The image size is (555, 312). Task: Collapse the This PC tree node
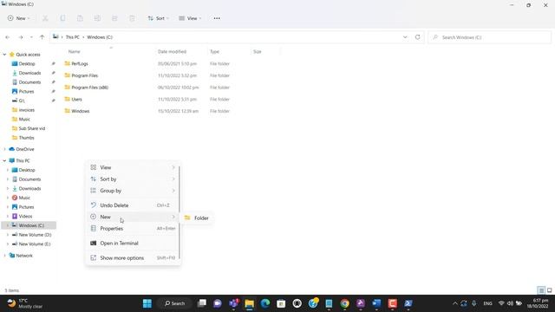click(4, 160)
